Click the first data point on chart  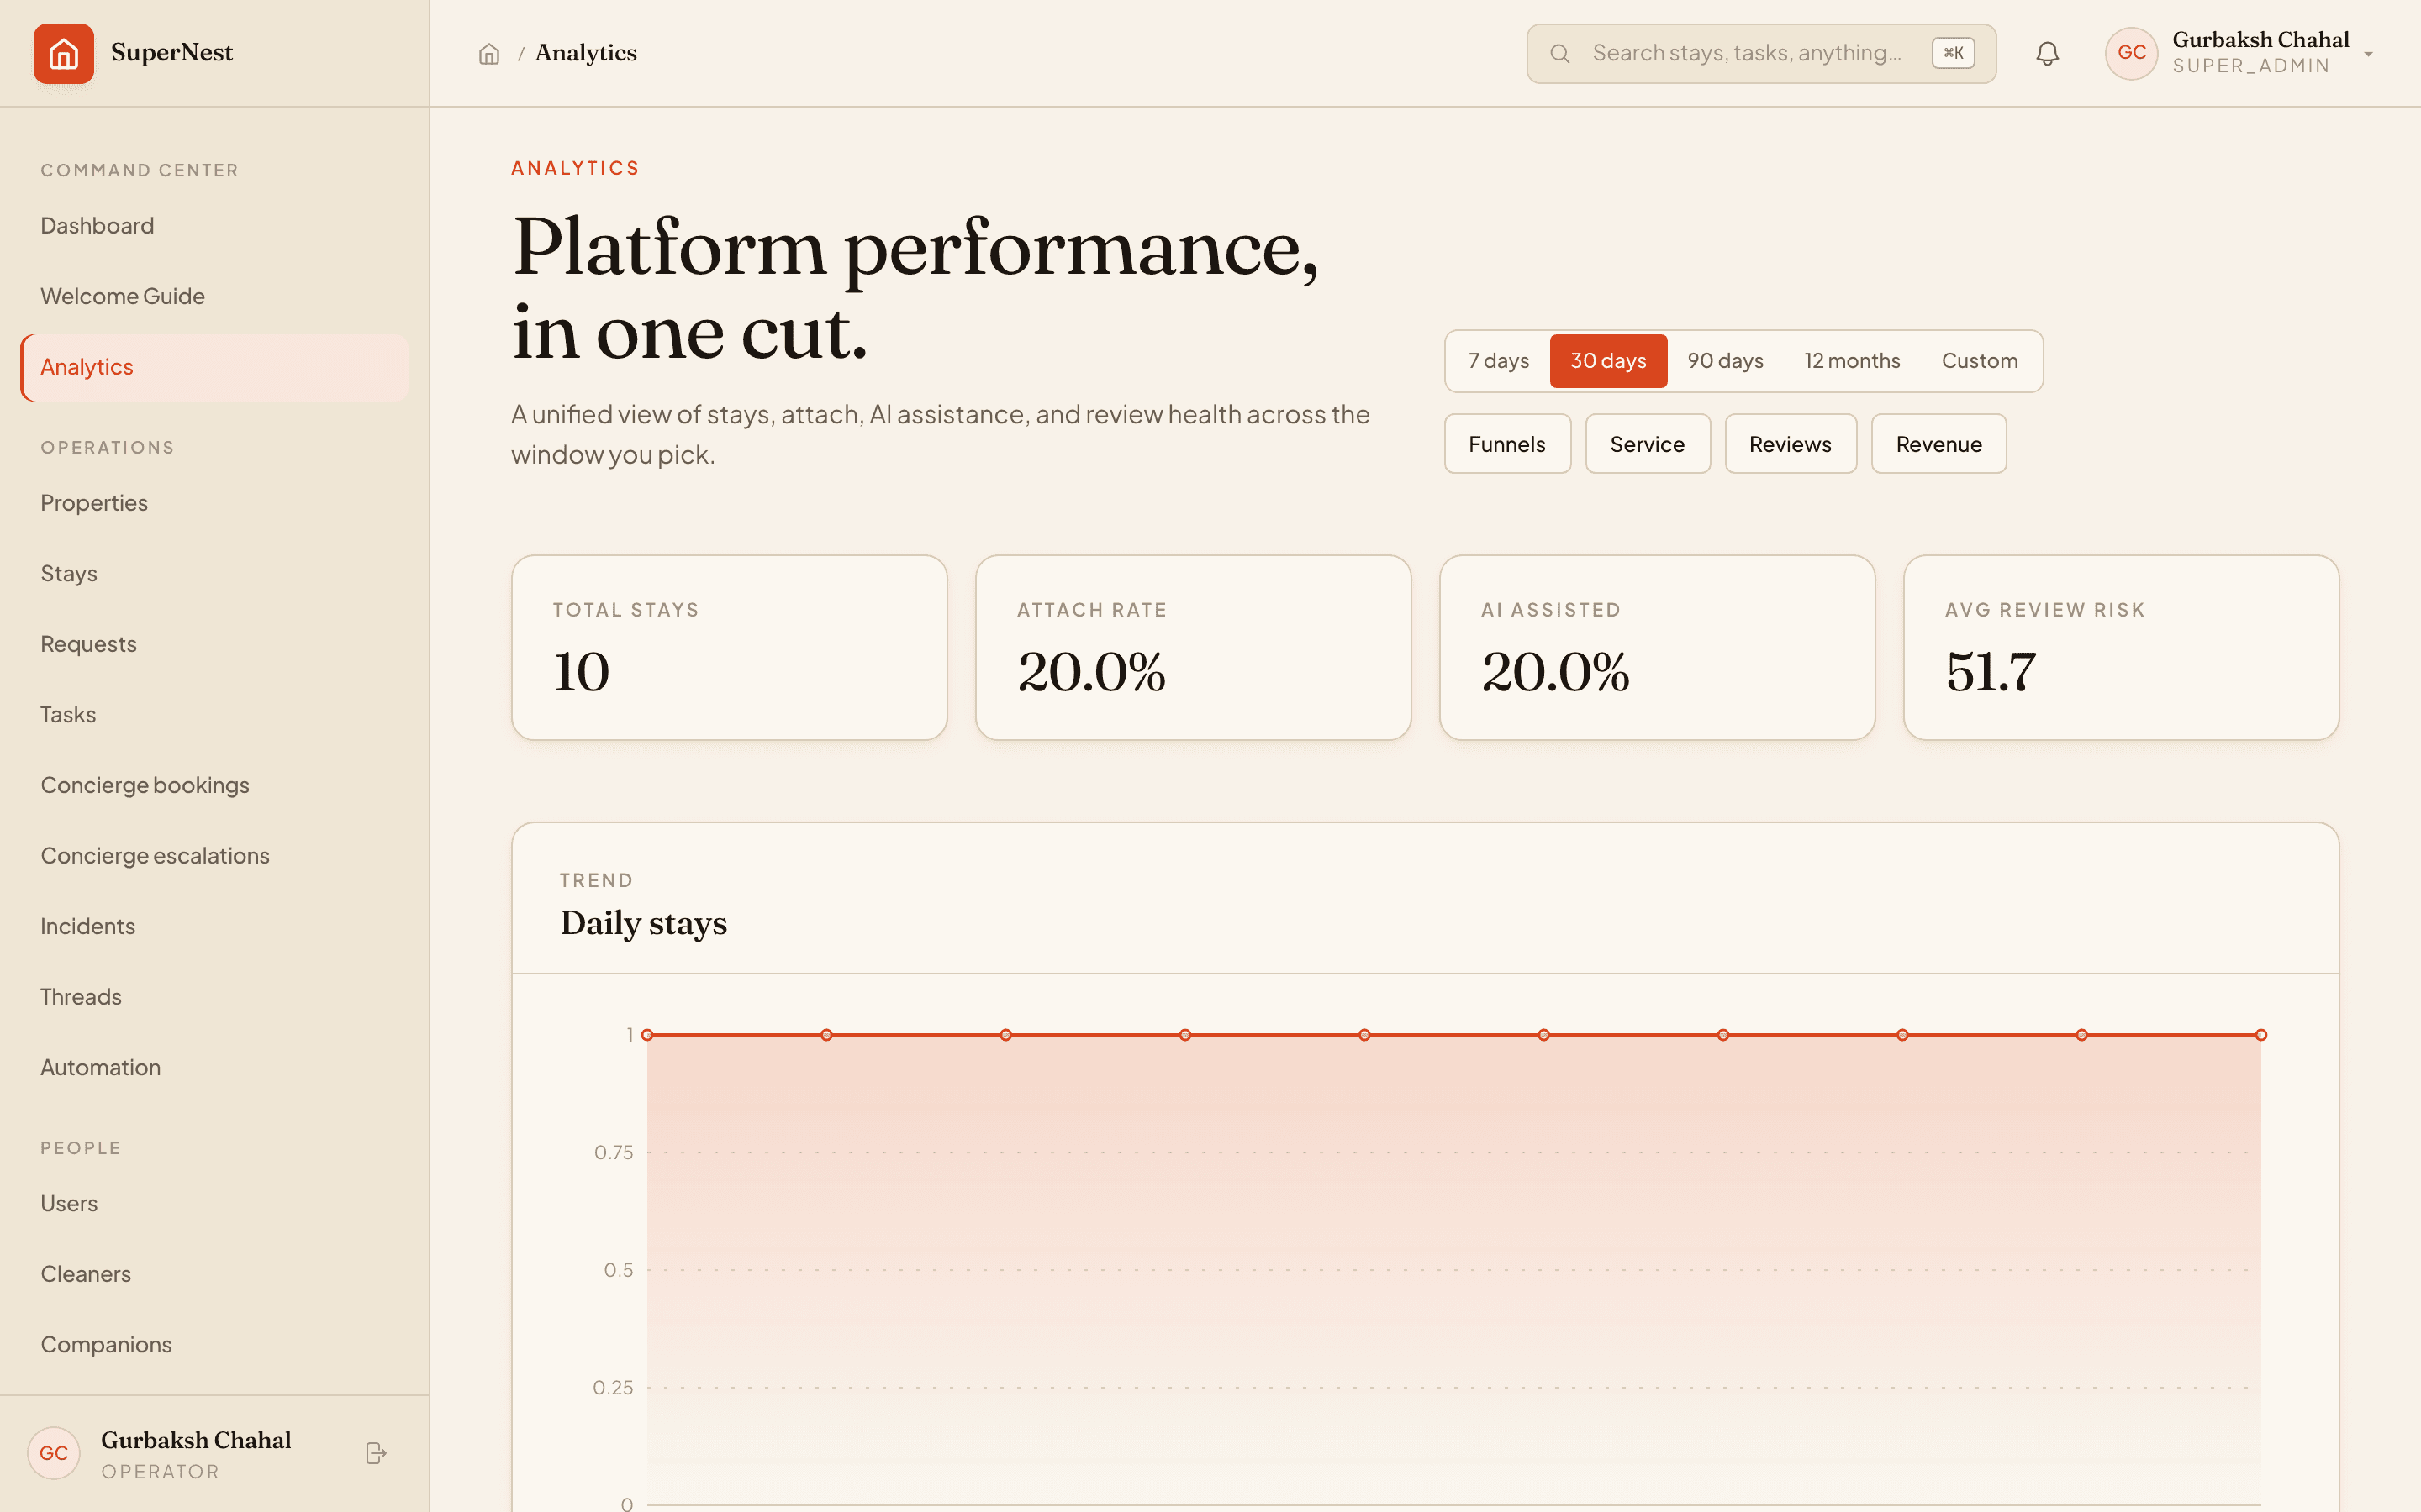pos(647,1035)
